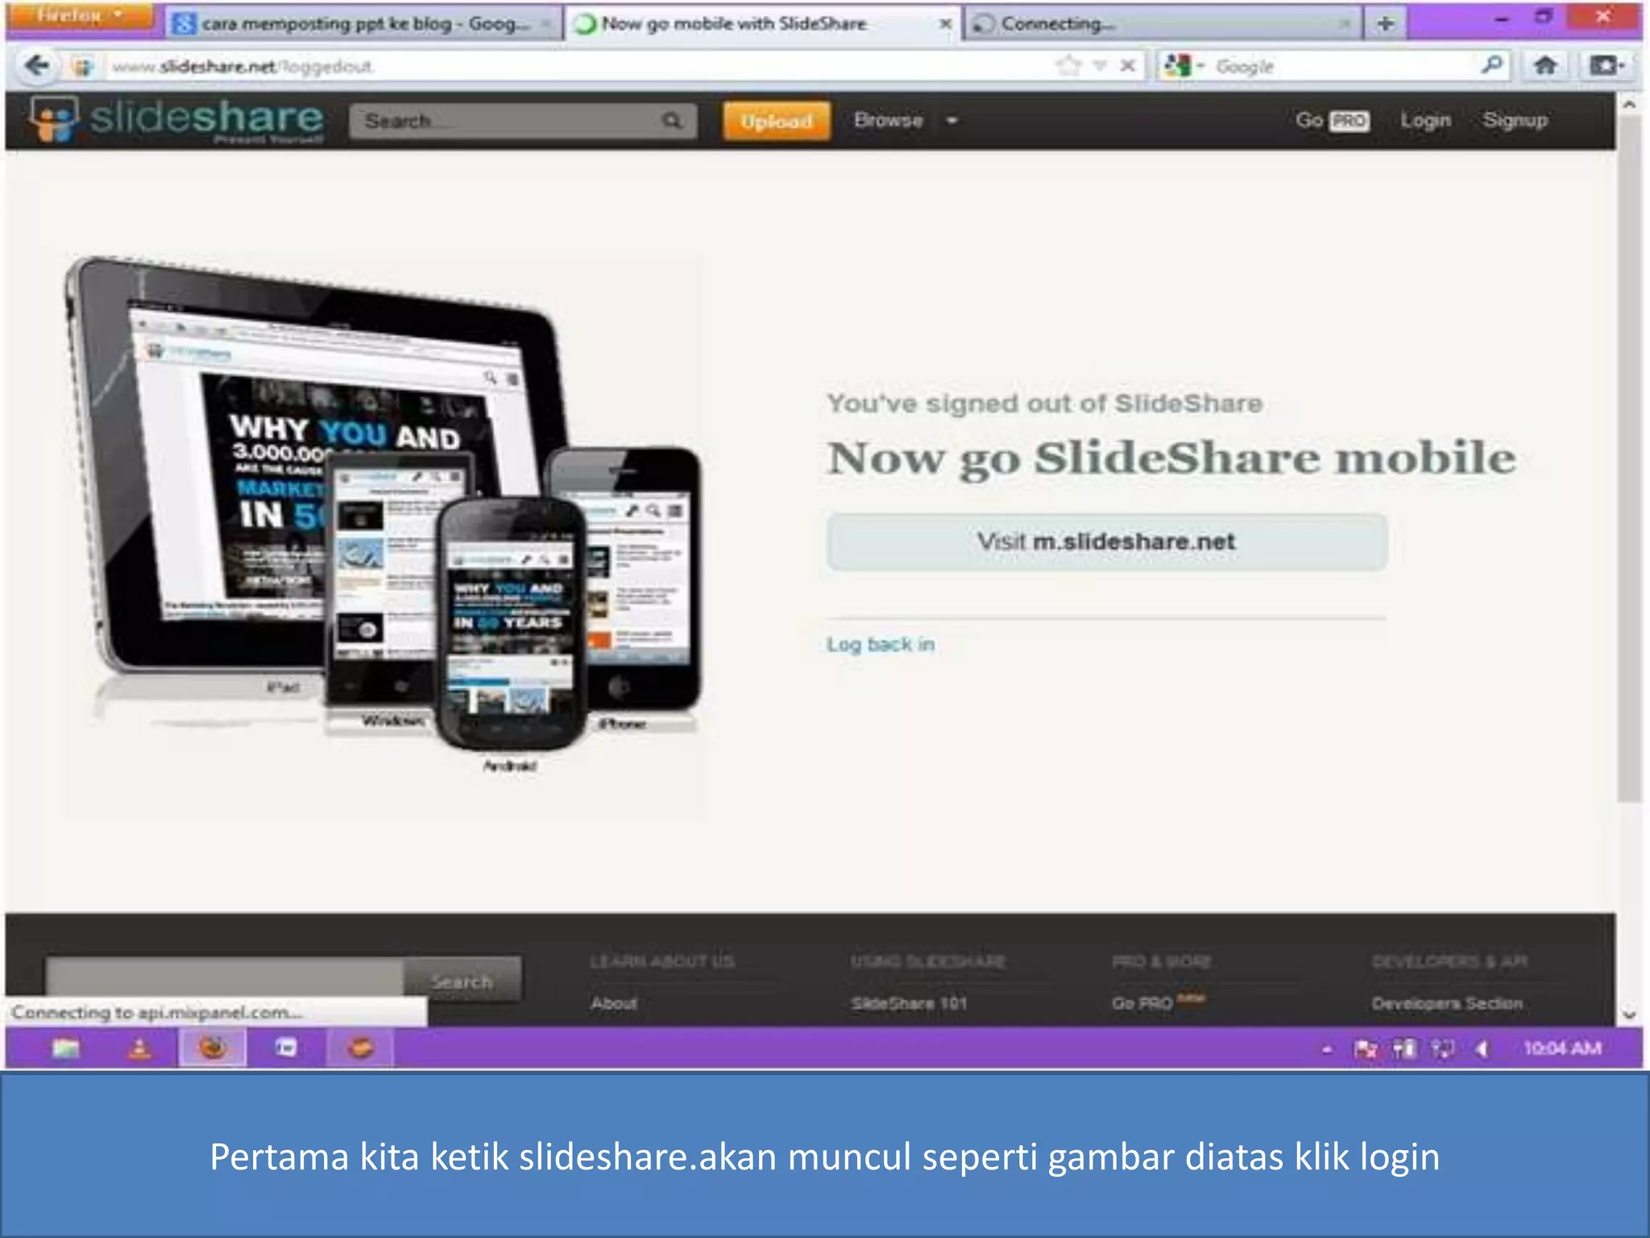
Task: Open new tab with plus icon
Action: (1385, 23)
